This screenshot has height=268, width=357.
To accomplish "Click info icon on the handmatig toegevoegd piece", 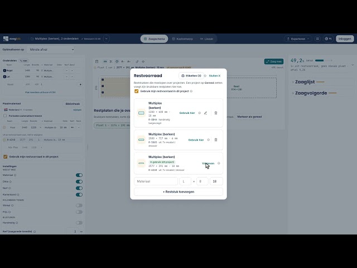I will [x=200, y=113].
